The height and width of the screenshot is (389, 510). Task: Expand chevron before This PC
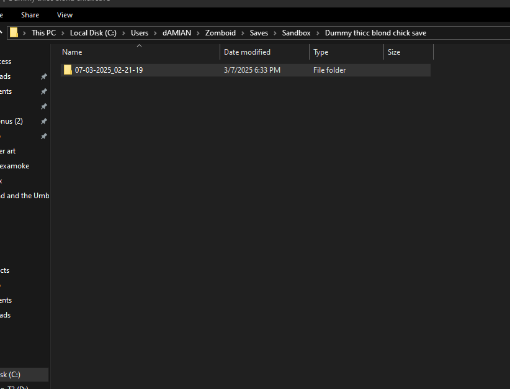[x=24, y=33]
